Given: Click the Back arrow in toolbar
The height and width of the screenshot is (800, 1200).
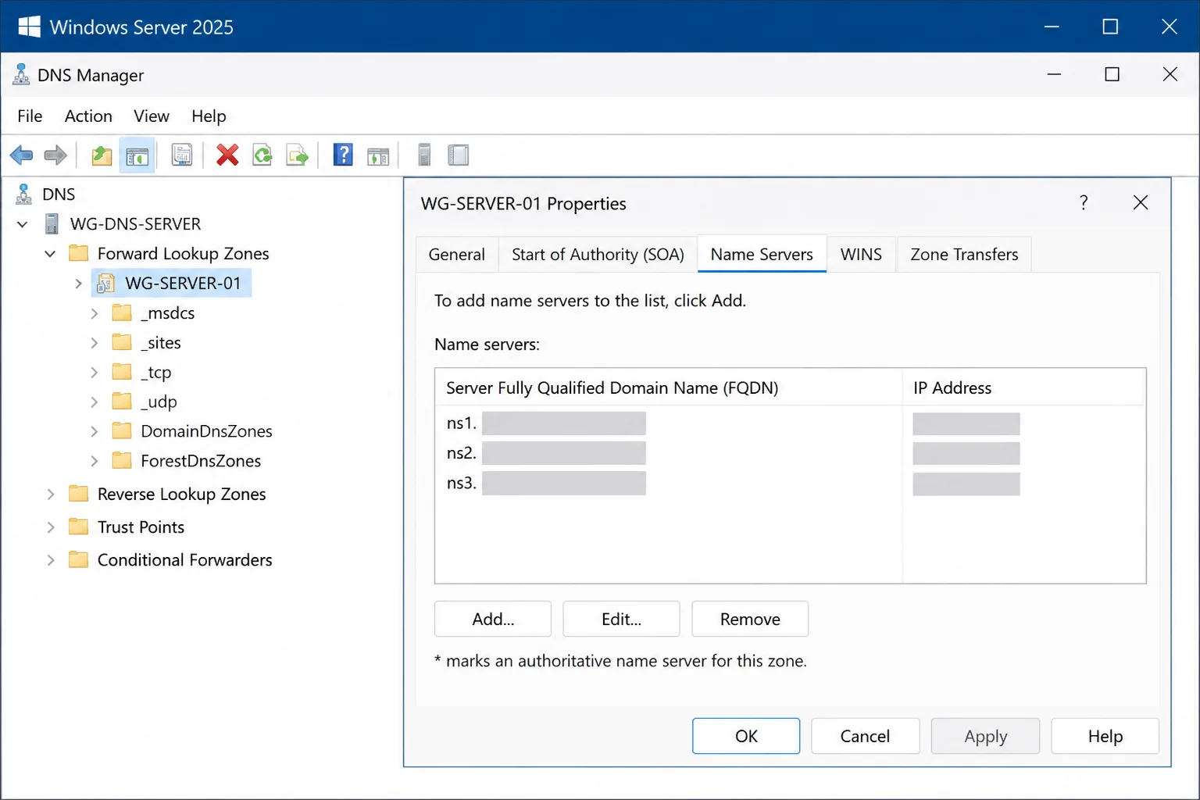Looking at the screenshot, I should 22,155.
